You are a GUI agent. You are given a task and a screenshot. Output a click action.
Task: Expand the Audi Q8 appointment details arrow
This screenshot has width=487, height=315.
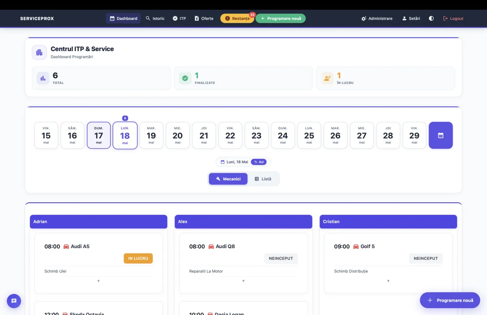tap(243, 281)
